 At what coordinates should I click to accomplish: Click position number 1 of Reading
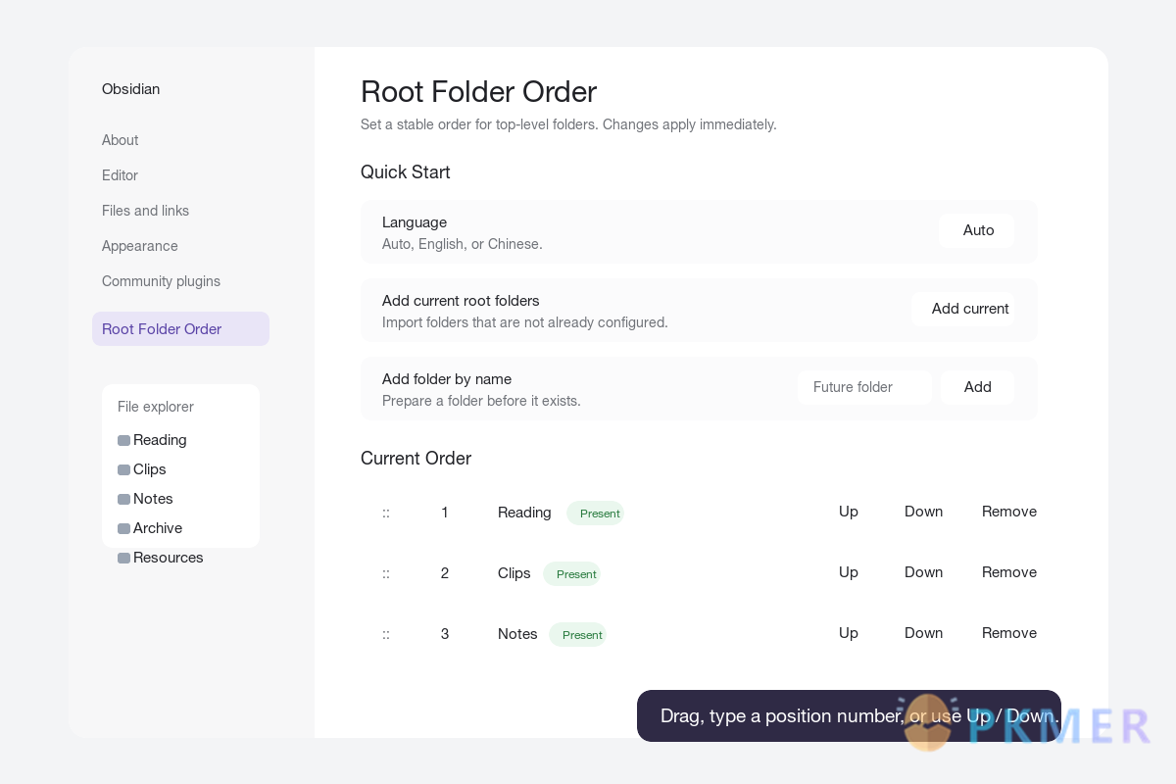pyautogui.click(x=445, y=513)
